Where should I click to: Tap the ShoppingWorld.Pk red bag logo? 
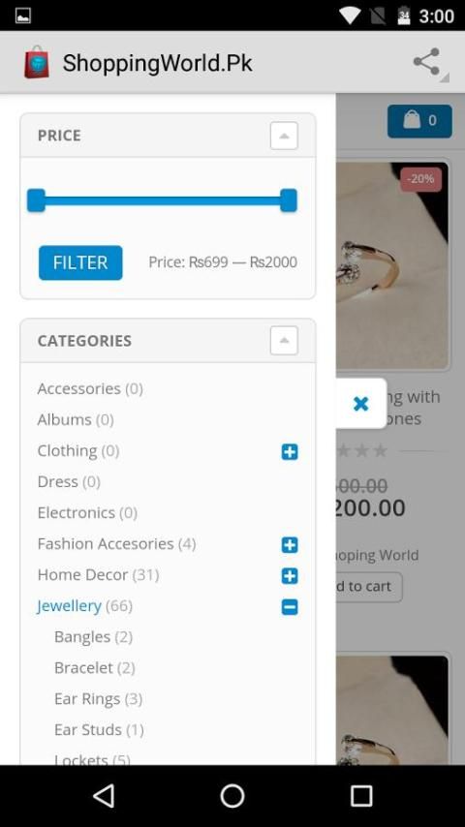pyautogui.click(x=37, y=62)
